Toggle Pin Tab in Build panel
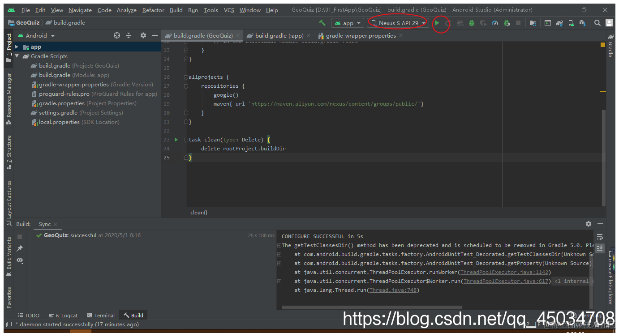This screenshot has height=333, width=619. point(20,248)
